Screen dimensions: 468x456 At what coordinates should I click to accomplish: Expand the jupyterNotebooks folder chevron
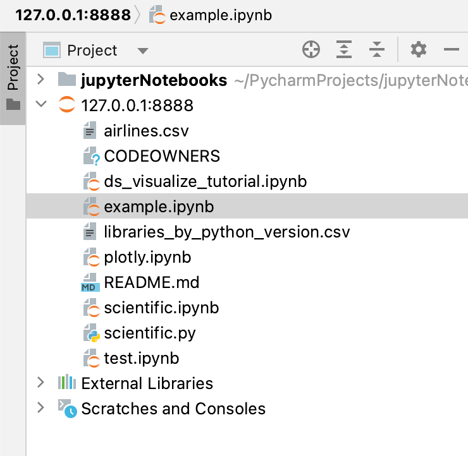[x=41, y=80]
